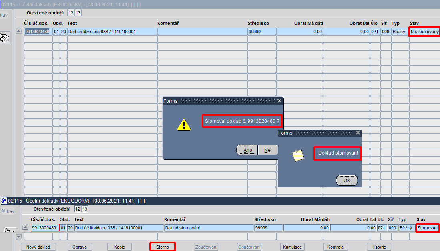Click the lower row Text field Dod.úč.likvidace

coord(119,228)
